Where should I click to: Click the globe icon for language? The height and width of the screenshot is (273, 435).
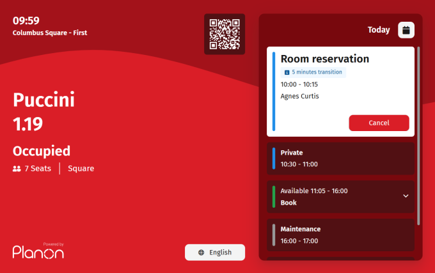[x=202, y=253]
